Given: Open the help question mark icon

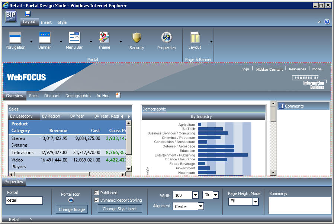Looking at the screenshot, I should 327,22.
